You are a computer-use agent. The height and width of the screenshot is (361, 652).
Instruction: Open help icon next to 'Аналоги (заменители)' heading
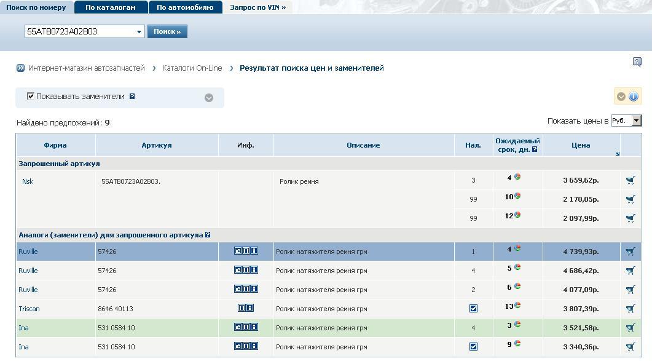click(x=208, y=235)
